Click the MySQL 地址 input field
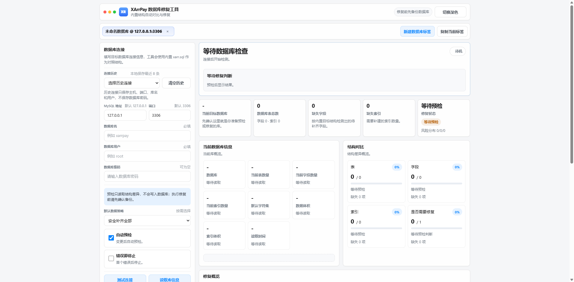Screen dimensions: 574x282 click(x=125, y=115)
